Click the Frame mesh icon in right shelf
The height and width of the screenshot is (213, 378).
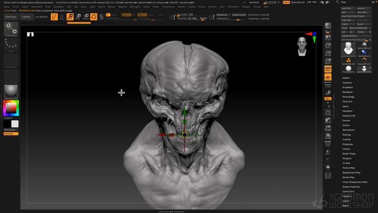click(328, 112)
